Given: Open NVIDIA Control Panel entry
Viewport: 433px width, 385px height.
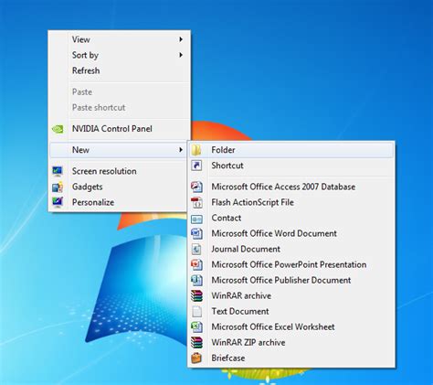Looking at the screenshot, I should pyautogui.click(x=120, y=129).
